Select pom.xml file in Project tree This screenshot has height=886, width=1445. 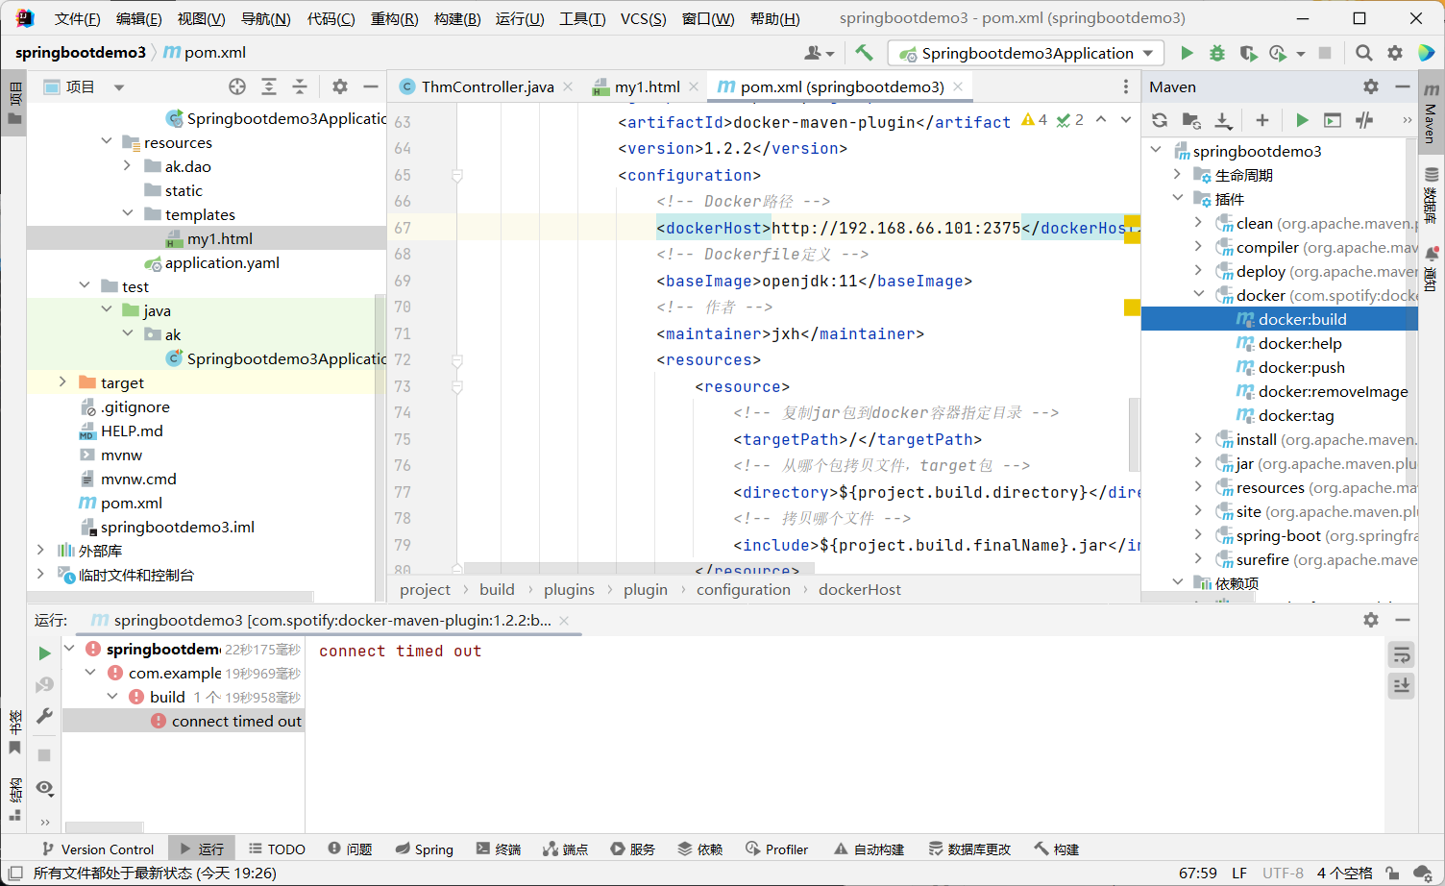pyautogui.click(x=132, y=503)
